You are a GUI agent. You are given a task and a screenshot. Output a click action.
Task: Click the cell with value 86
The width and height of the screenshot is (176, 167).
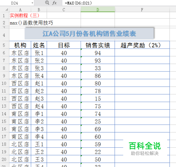[98, 76]
